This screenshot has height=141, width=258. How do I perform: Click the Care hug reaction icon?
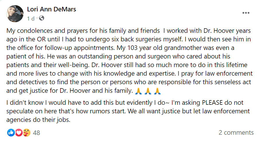click(26, 132)
